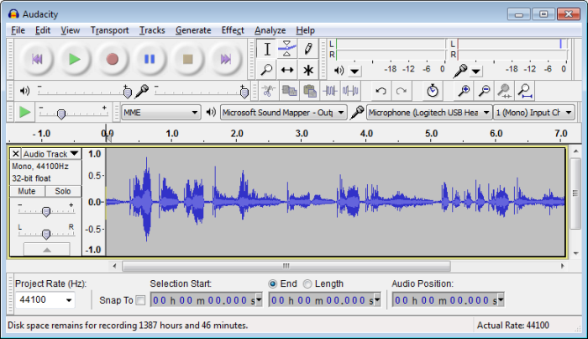Select the End radio button
588x339 pixels.
[273, 283]
